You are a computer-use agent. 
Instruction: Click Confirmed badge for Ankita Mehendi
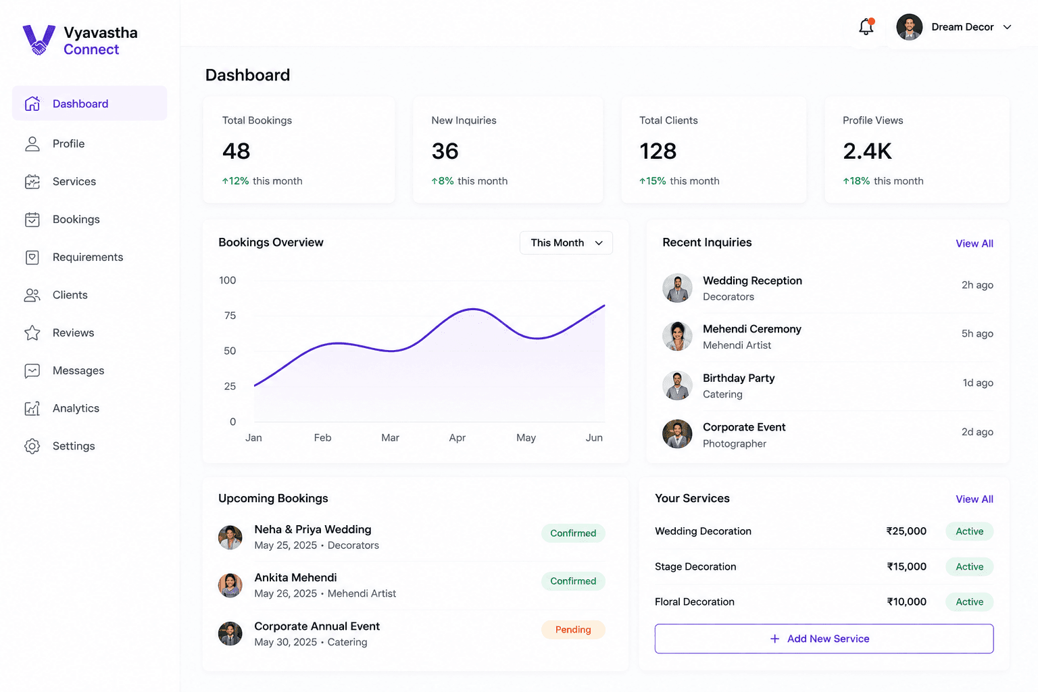click(x=573, y=581)
